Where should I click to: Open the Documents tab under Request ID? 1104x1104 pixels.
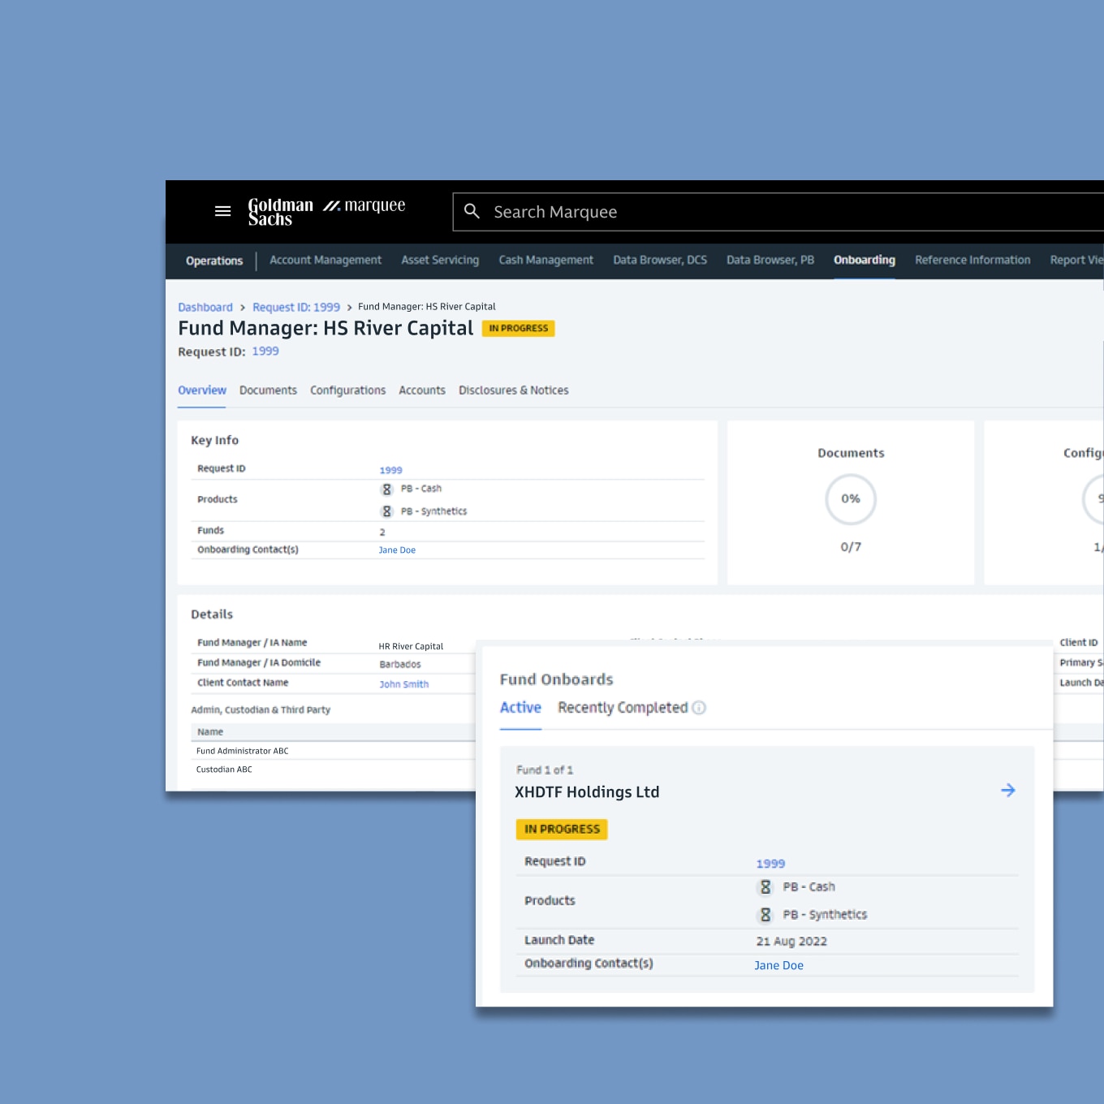[268, 390]
